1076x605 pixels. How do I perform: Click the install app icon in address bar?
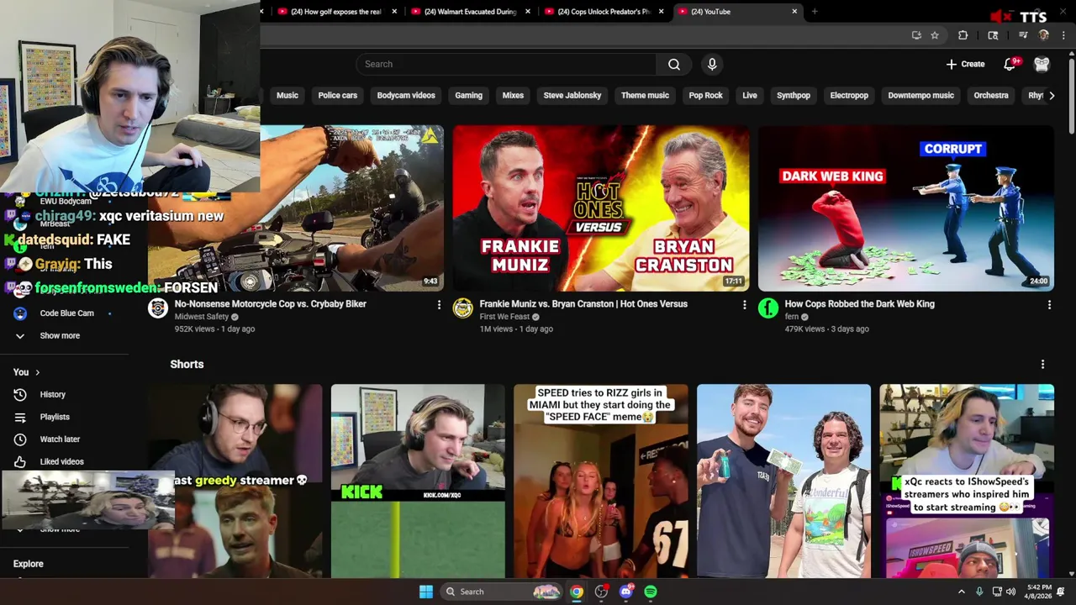(916, 35)
